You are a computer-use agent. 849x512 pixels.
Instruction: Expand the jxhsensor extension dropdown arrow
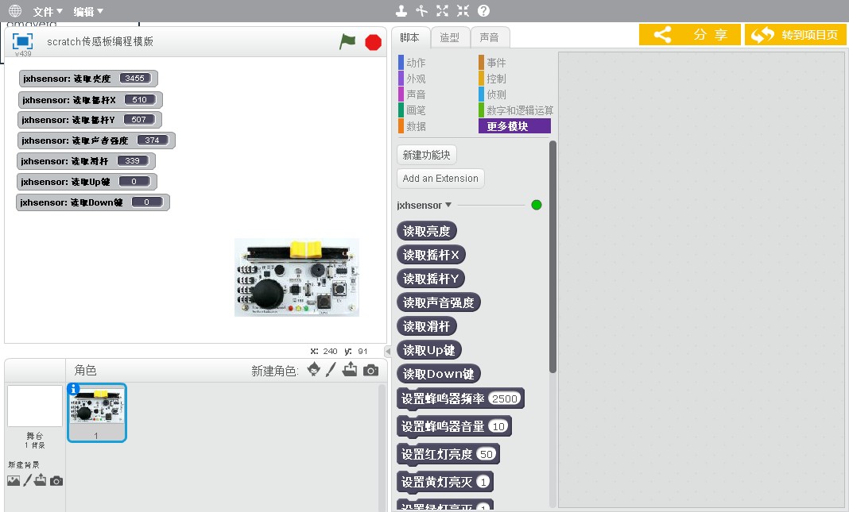pos(448,205)
